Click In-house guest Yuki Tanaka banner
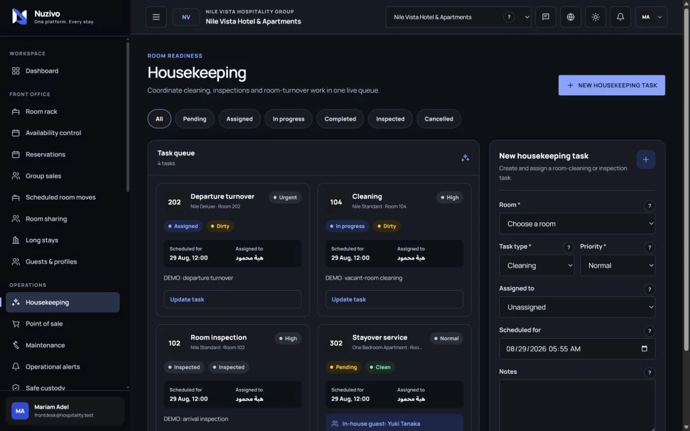690x431 pixels. (x=394, y=423)
